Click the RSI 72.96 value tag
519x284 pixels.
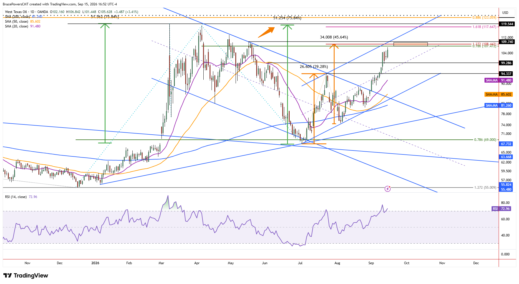click(501, 209)
